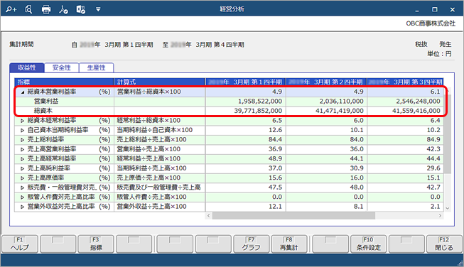The height and width of the screenshot is (267, 464).
Task: Click the OBC商事株式会社 company name
Action: click(x=431, y=23)
